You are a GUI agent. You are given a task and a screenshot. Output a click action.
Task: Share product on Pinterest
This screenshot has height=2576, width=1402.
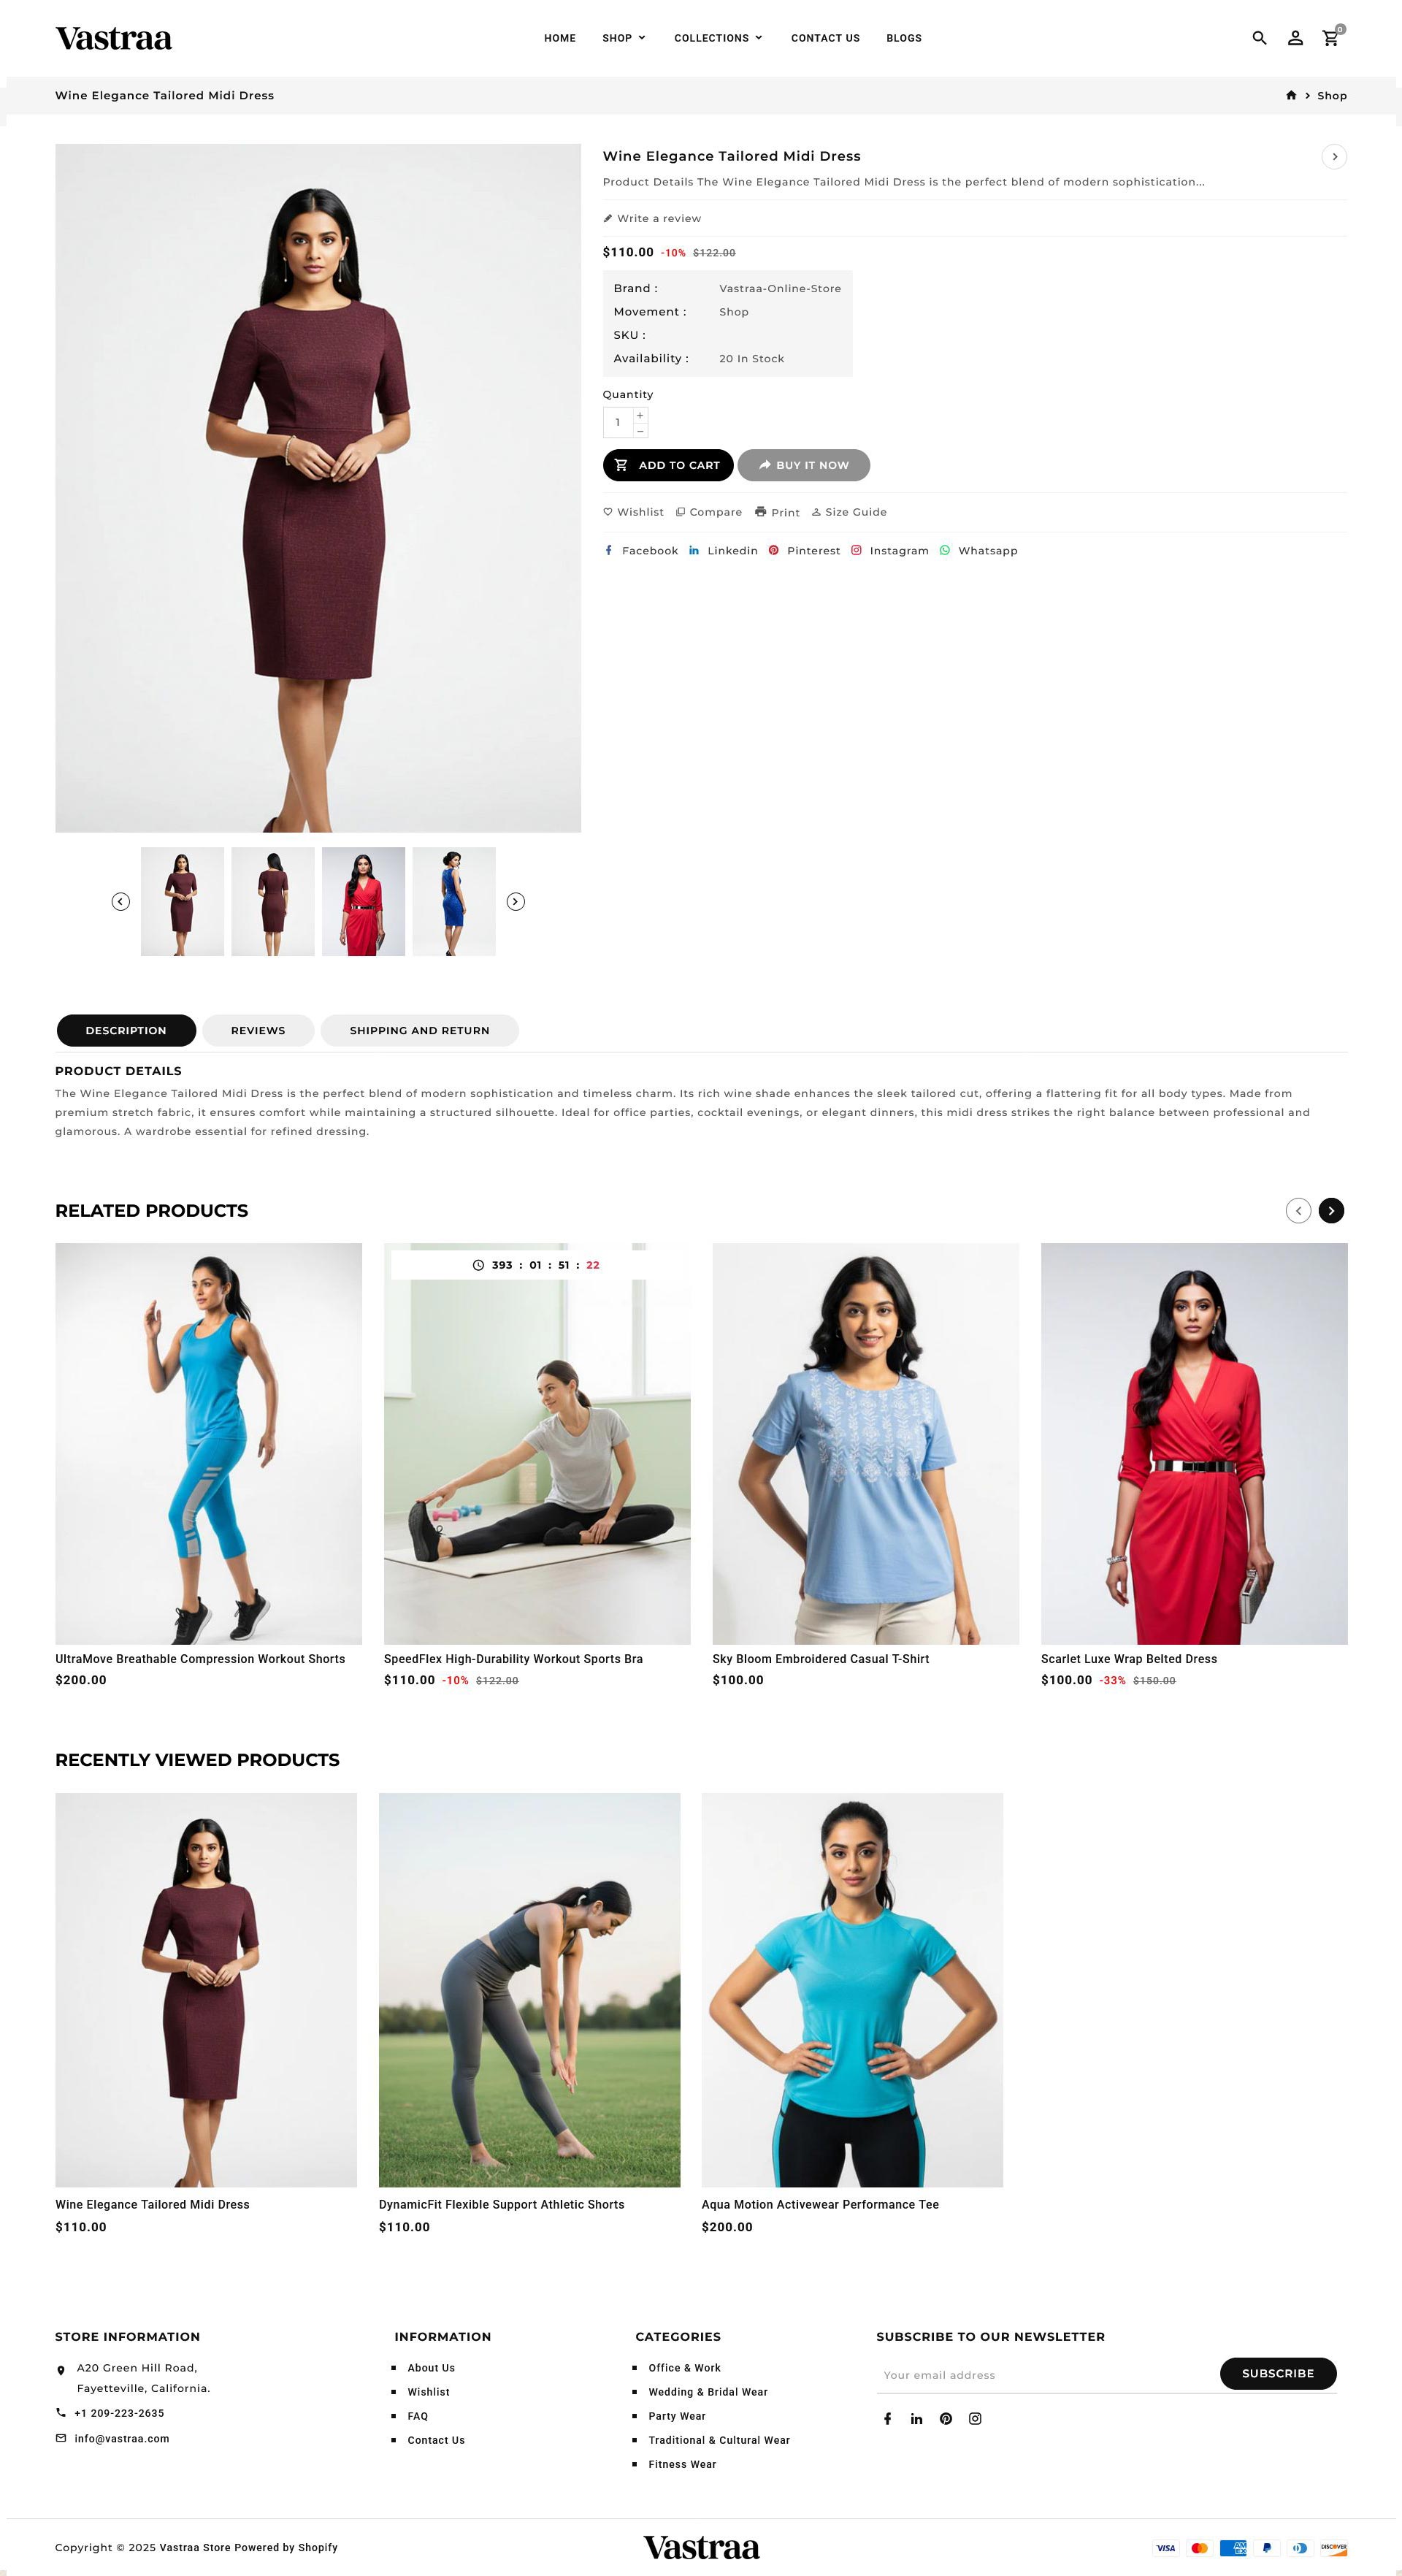804,551
